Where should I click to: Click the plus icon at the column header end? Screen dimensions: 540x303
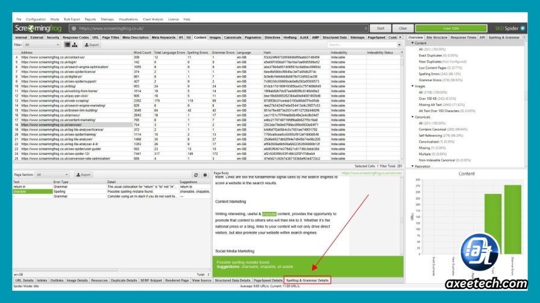(401, 52)
